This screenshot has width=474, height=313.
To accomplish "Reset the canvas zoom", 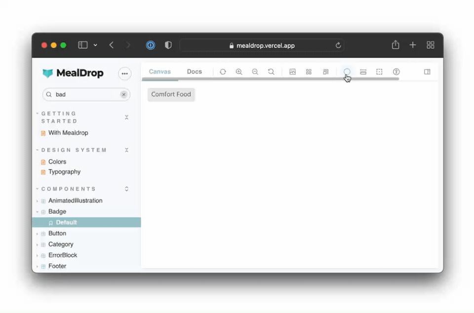I will coord(271,72).
